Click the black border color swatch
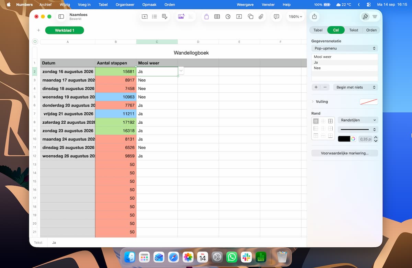This screenshot has width=412, height=268. coord(344,139)
